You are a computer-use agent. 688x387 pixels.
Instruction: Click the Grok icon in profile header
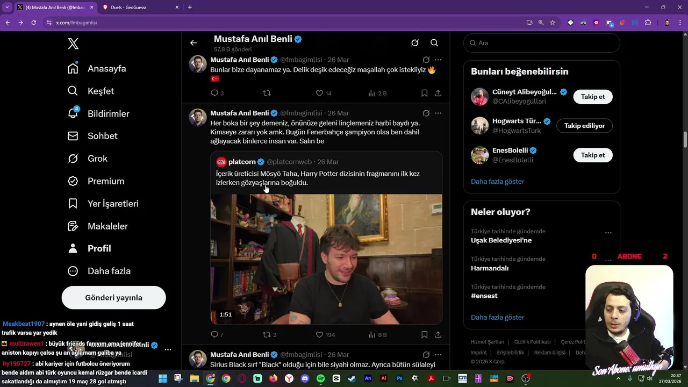tap(415, 43)
